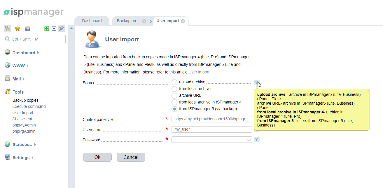Viewport: 383px width, 188px height.
Task: Click the tab scroll arrow chevron
Action: pyautogui.click(x=151, y=21)
